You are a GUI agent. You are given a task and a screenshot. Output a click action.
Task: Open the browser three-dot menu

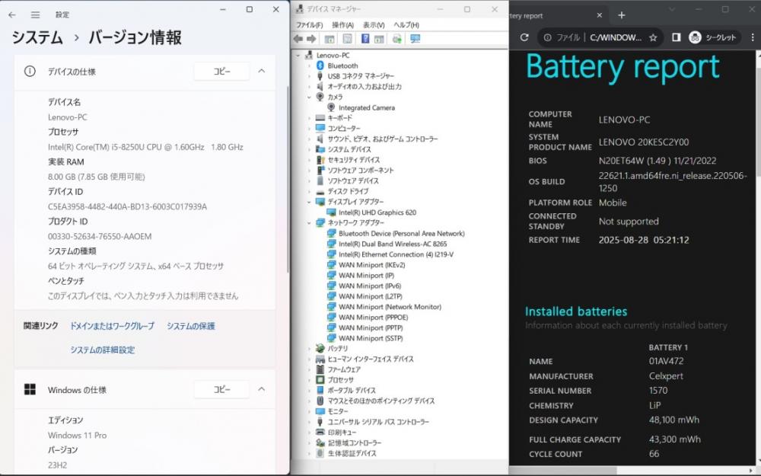(x=753, y=37)
